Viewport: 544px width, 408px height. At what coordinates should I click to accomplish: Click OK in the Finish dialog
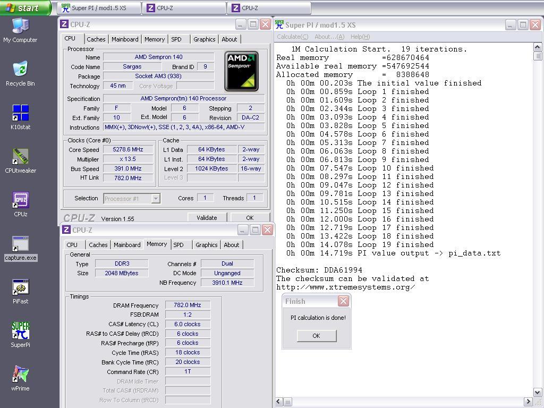(x=317, y=336)
